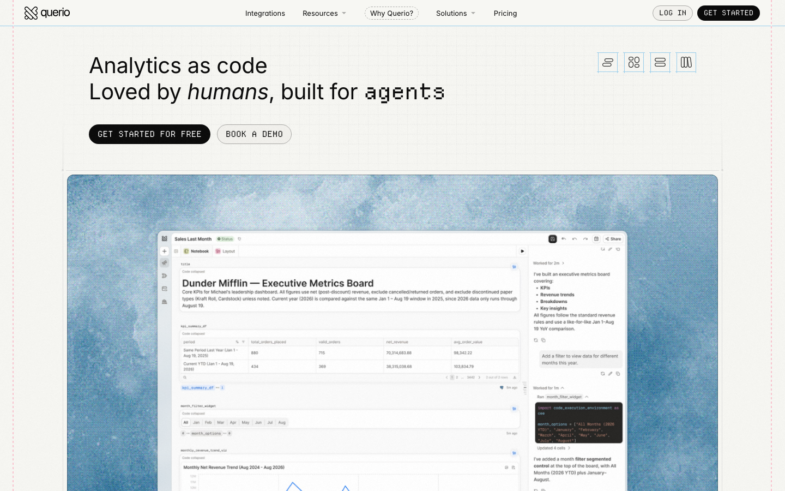Click the Monthly Net Revenue Trend chart title
Image resolution: width=785 pixels, height=491 pixels.
point(234,467)
